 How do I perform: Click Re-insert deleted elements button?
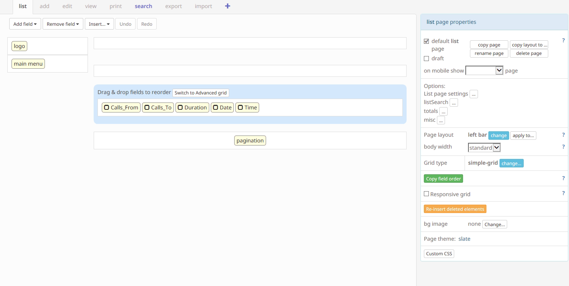point(455,209)
